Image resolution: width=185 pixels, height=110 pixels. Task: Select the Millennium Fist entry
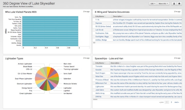pyautogui.click(x=101, y=83)
